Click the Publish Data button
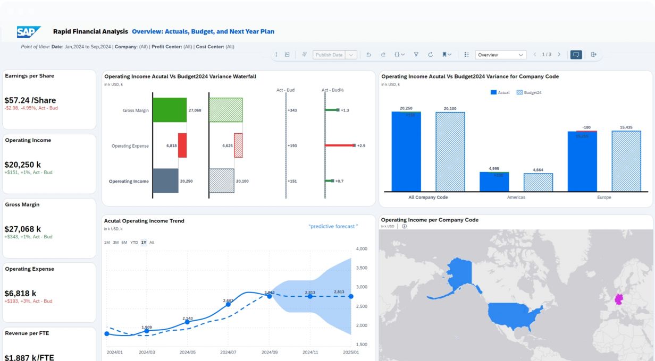Image resolution: width=655 pixels, height=361 pixels. [x=329, y=55]
